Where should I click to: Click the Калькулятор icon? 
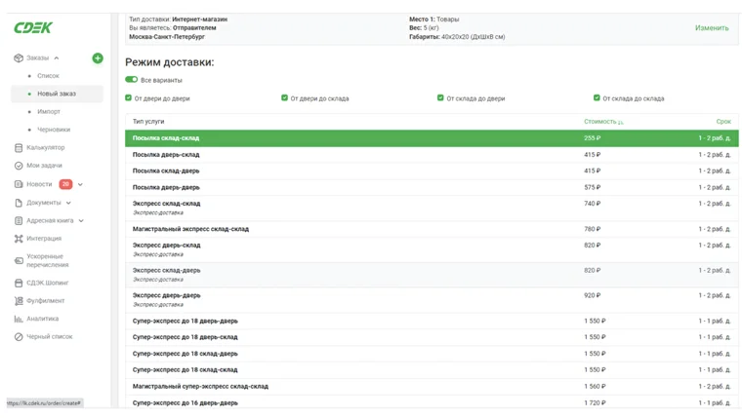coord(19,148)
